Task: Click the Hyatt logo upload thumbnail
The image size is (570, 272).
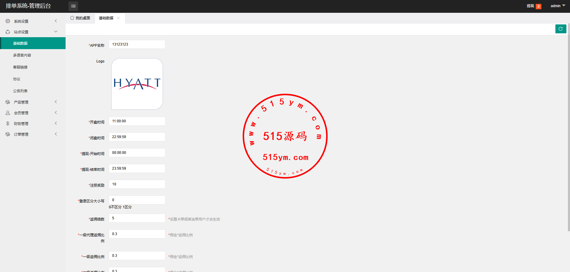Action: tap(137, 84)
